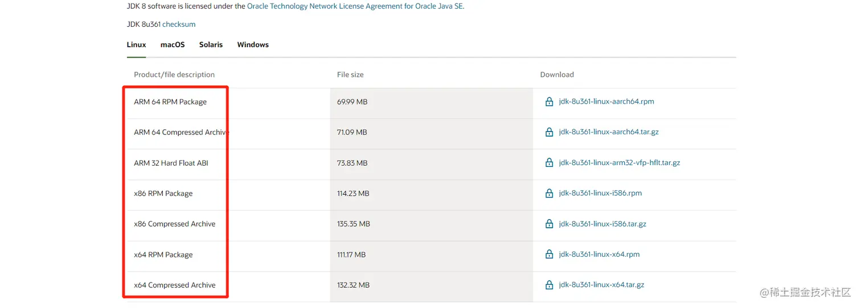
Task: Click lock icon beside jdk-8u361-linux-i586.rpm
Action: click(549, 194)
